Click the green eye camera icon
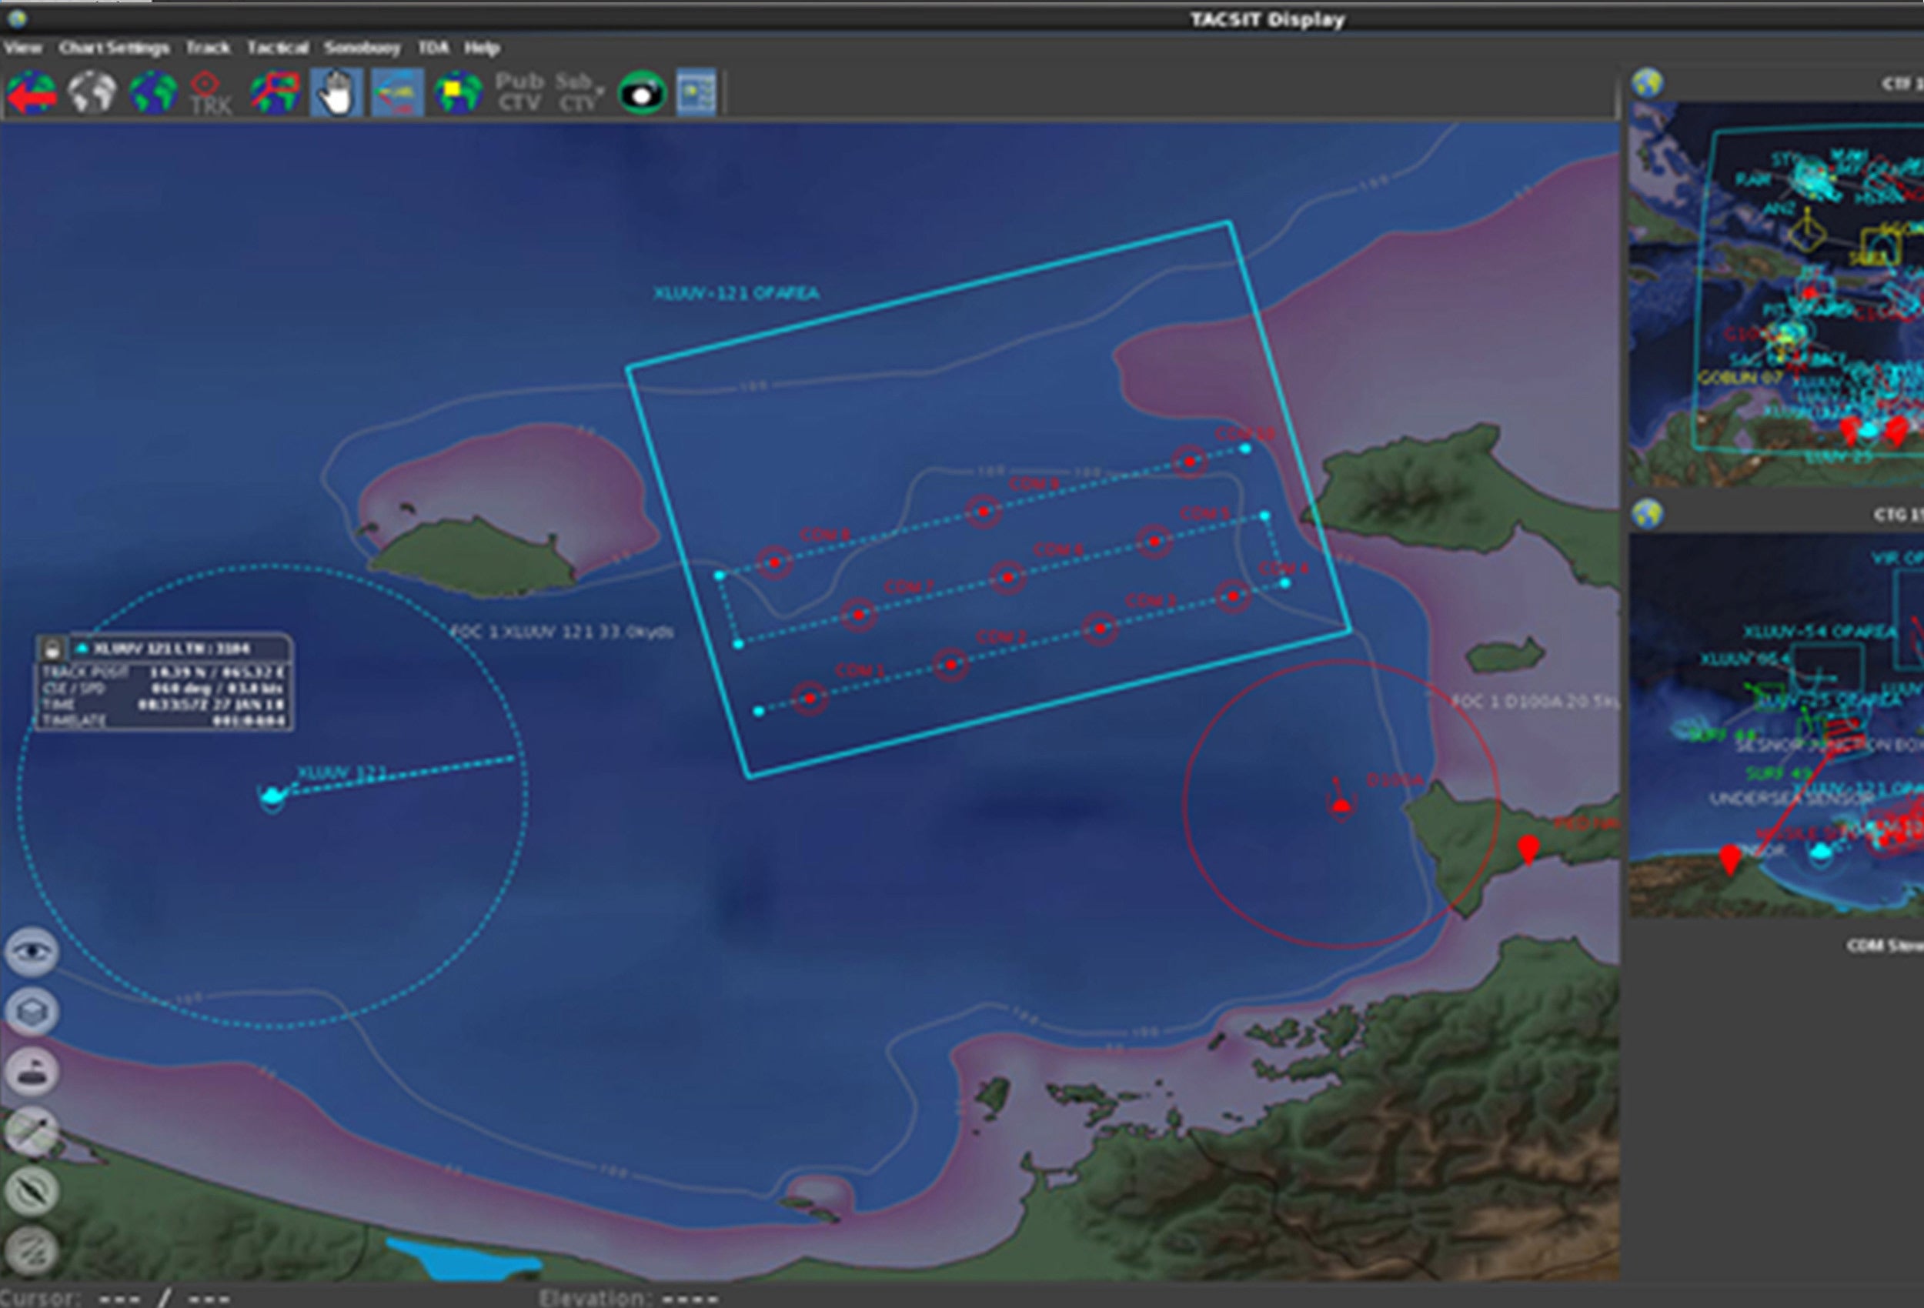The image size is (1924, 1308). tap(642, 93)
